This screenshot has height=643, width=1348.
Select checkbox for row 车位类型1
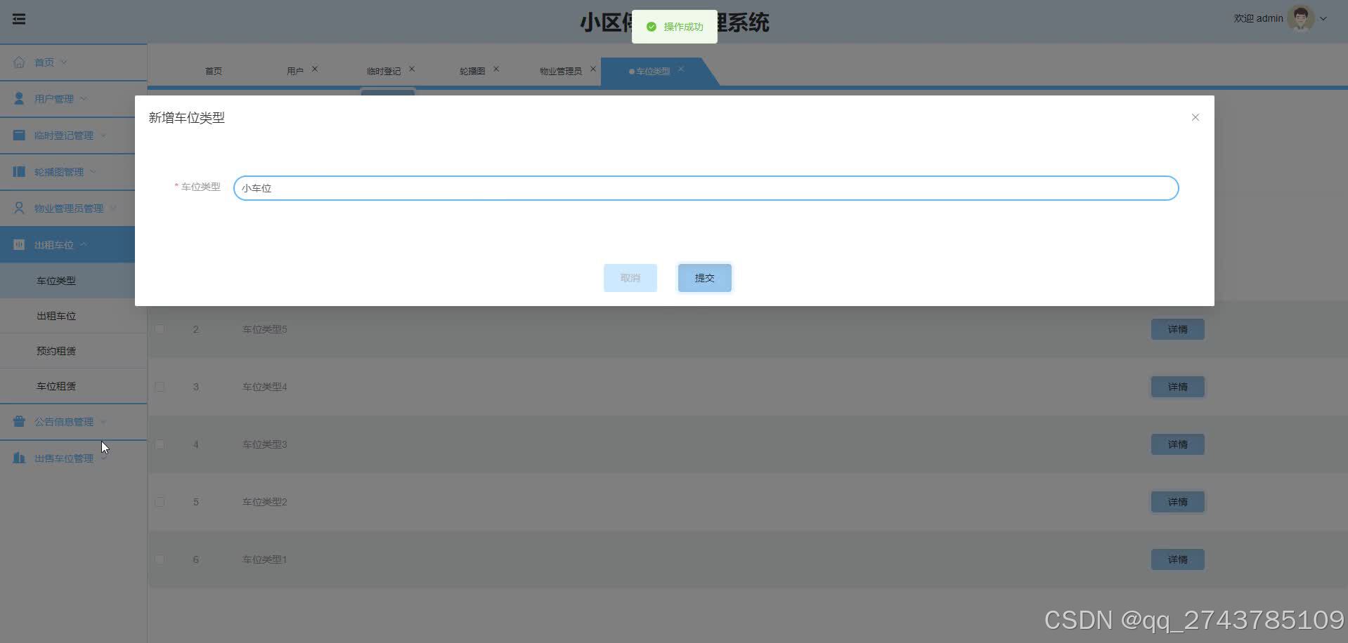(160, 559)
